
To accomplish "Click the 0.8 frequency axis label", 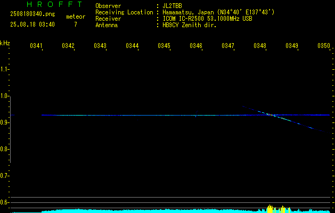I will [4, 149].
